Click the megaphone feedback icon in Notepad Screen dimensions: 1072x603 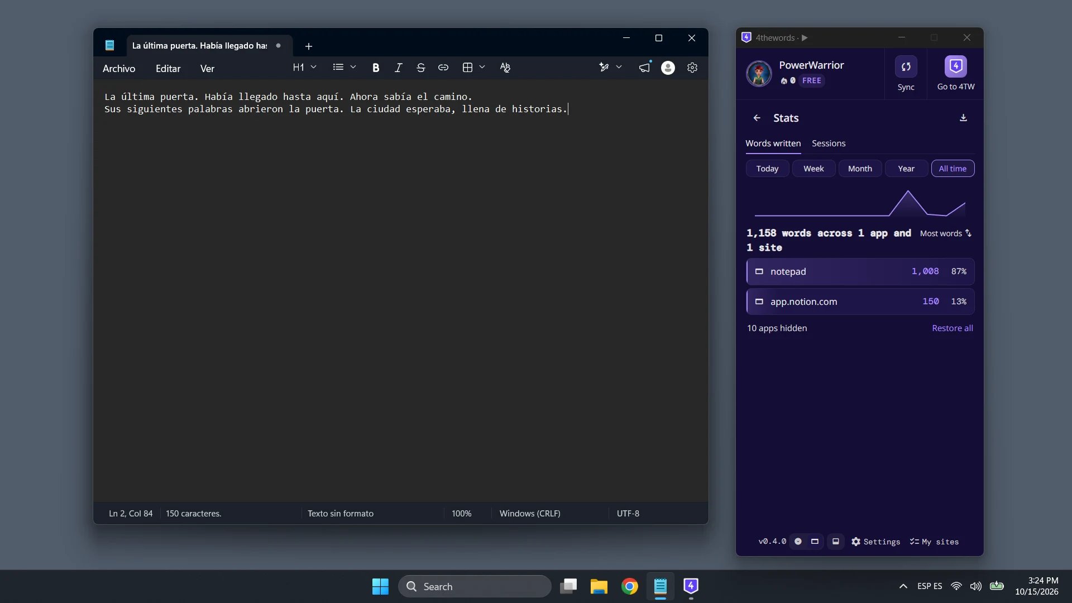644,68
